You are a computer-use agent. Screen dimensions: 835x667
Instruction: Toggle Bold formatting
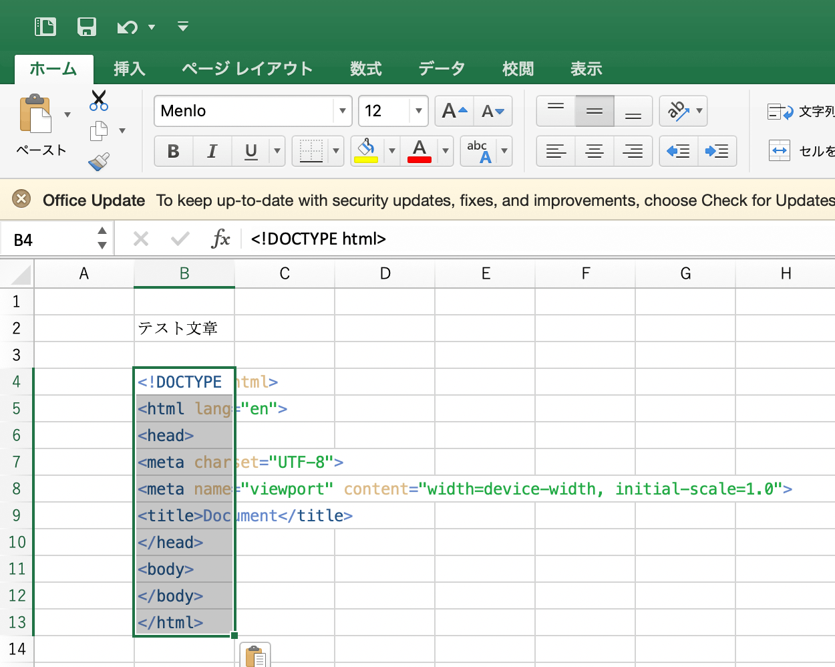174,151
